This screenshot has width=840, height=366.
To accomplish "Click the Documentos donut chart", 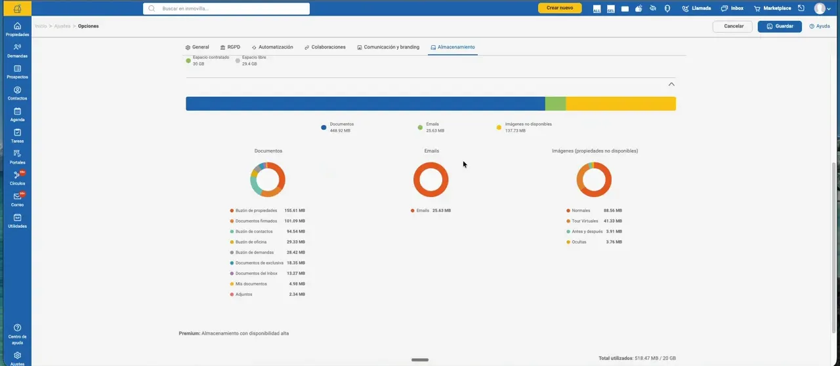I will point(268,179).
